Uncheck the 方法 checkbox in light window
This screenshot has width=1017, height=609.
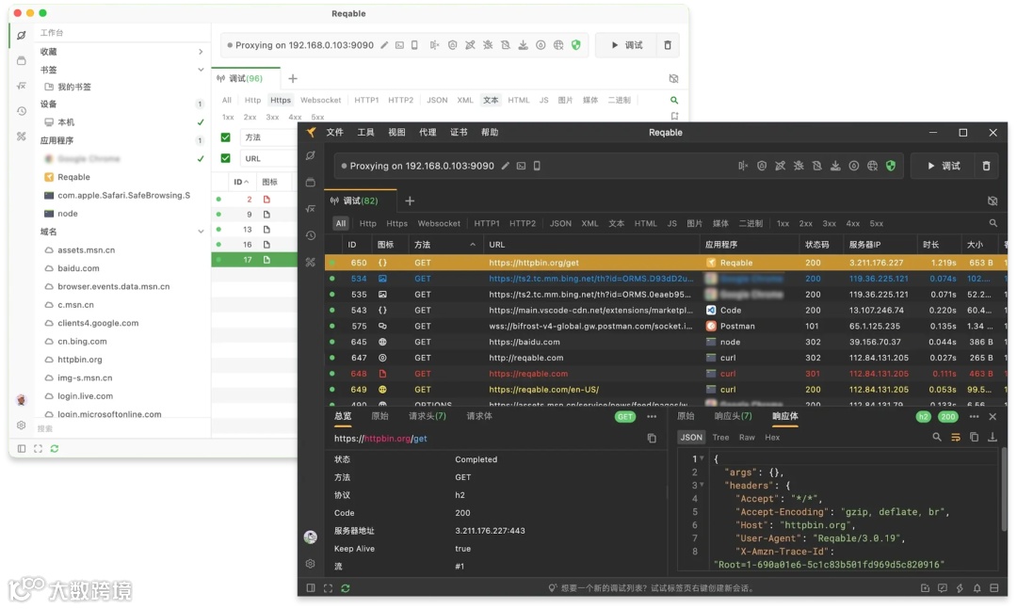pos(226,137)
